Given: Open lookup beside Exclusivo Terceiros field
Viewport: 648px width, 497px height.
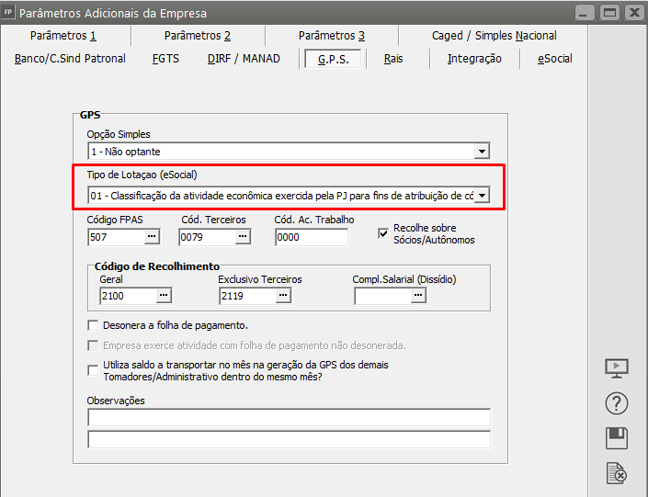Looking at the screenshot, I should [x=283, y=295].
